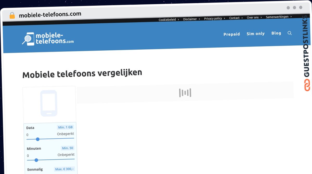Click Onbeperkt label of Minuten slider
Image resolution: width=312 pixels, height=174 pixels.
coord(66,155)
